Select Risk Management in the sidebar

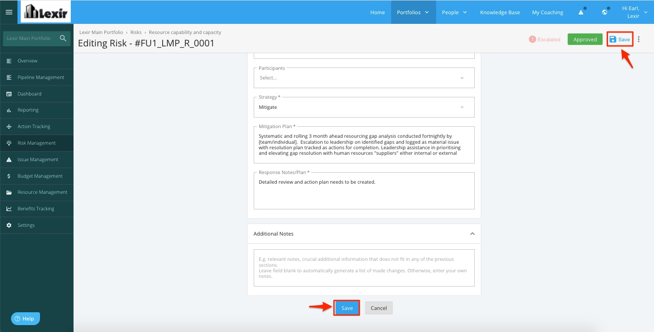[37, 143]
